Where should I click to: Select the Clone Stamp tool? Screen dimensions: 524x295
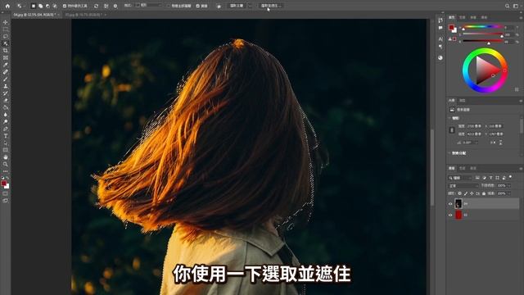click(6, 86)
